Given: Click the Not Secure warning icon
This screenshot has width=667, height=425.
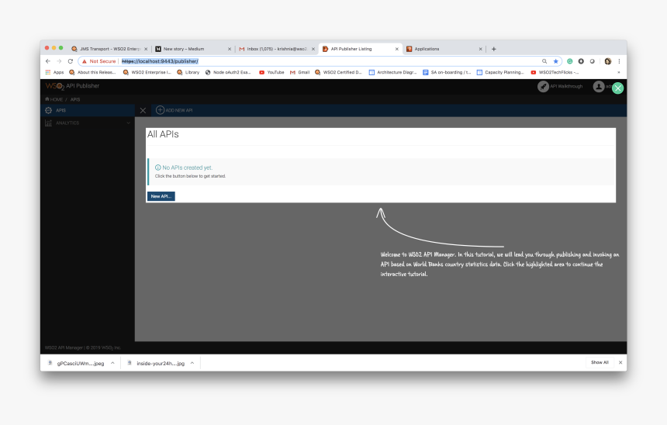Looking at the screenshot, I should [85, 61].
